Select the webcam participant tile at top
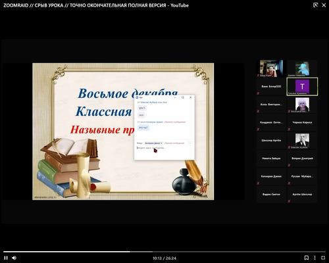Screen dimensions: 329x263 point(271,68)
